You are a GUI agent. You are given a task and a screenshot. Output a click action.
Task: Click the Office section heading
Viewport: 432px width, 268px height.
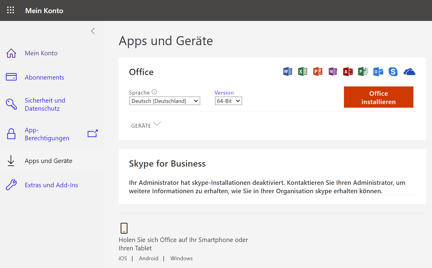pyautogui.click(x=141, y=72)
